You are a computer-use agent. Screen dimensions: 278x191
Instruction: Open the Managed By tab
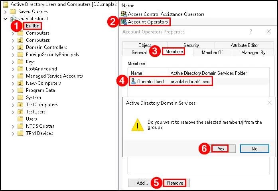(x=253, y=53)
